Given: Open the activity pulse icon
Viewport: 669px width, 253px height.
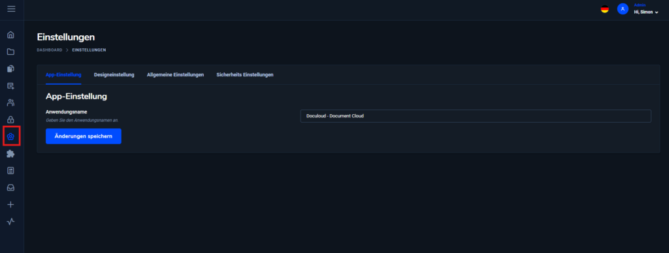Looking at the screenshot, I should point(10,222).
